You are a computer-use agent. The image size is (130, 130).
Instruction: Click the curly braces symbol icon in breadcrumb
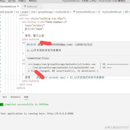click(99, 12)
